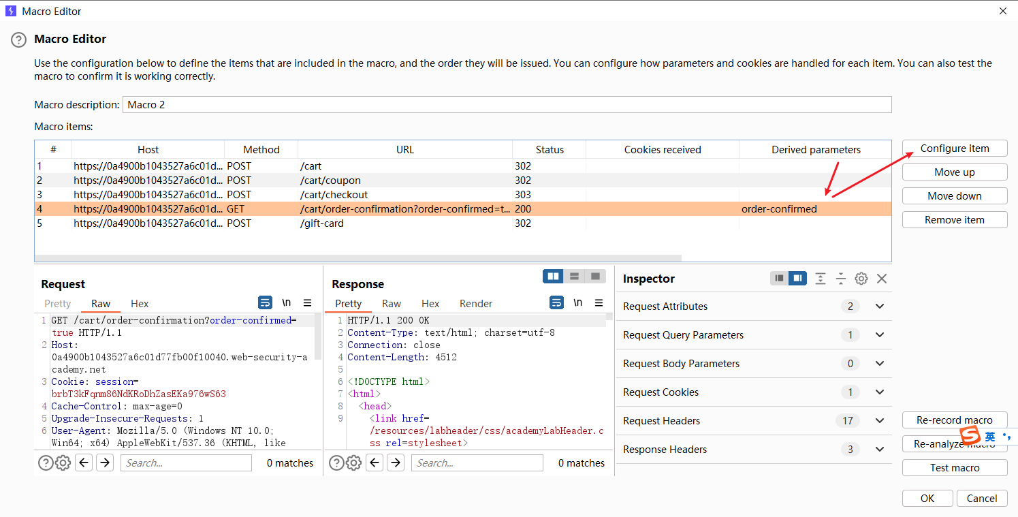Switch Response view to Hex tab
1018x517 pixels.
pos(430,304)
